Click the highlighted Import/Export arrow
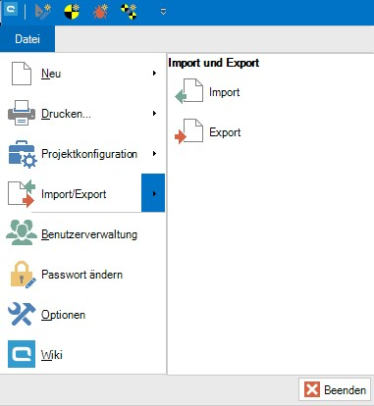Screen dimensions: 374x406 (153, 193)
